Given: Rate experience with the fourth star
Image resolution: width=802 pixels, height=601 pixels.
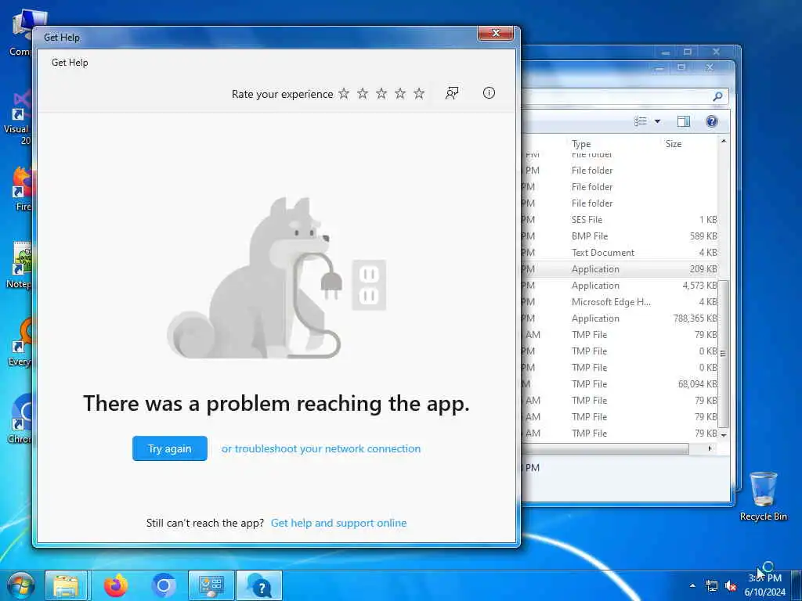Looking at the screenshot, I should pyautogui.click(x=400, y=94).
